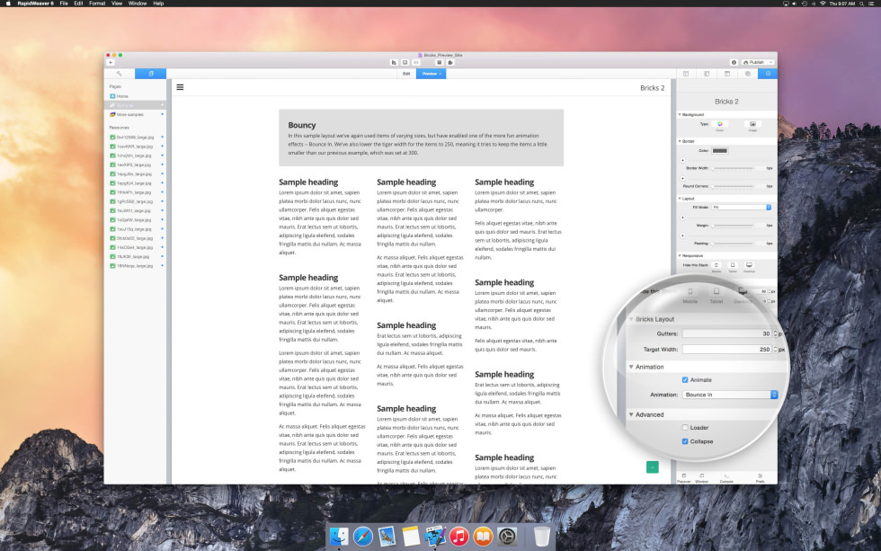Open the second inspector tab icon
The height and width of the screenshot is (551, 881).
click(x=707, y=74)
